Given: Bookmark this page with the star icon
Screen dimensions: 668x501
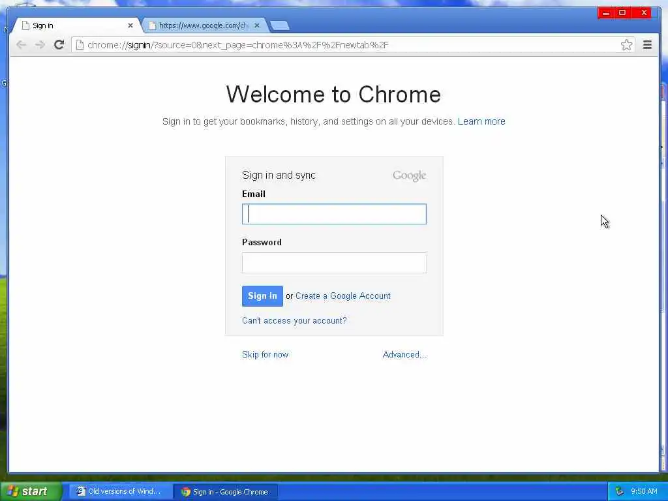Looking at the screenshot, I should 626,45.
